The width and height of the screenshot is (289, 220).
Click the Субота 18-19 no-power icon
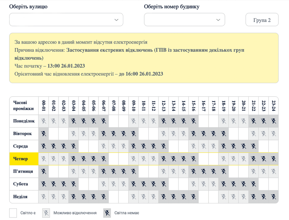(x=224, y=184)
